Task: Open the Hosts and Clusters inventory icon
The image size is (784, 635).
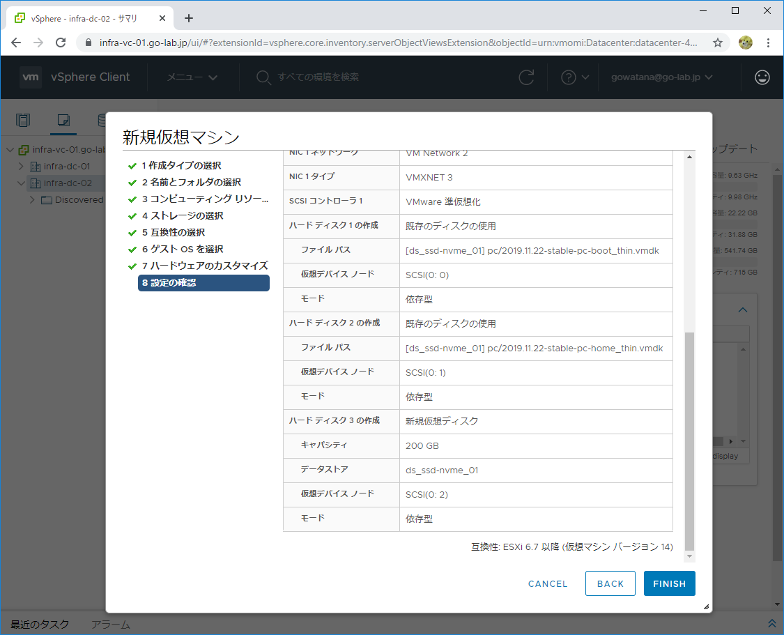Action: tap(23, 120)
